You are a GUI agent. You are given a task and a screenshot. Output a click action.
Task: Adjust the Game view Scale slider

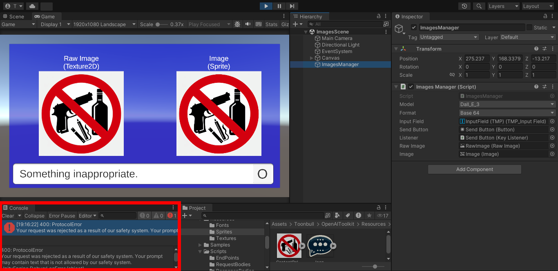click(x=163, y=24)
